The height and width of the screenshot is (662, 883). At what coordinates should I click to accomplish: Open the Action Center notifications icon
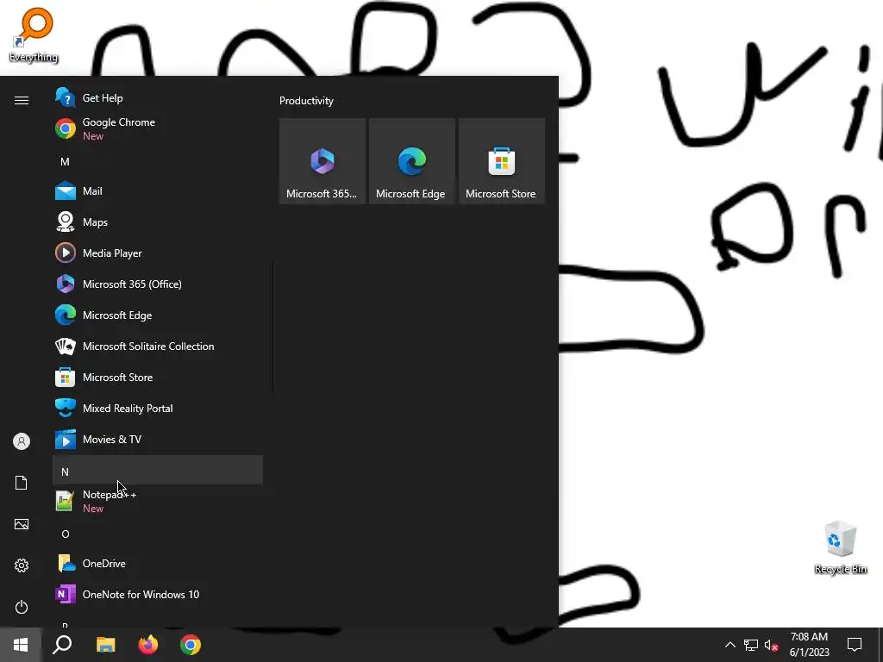(855, 645)
